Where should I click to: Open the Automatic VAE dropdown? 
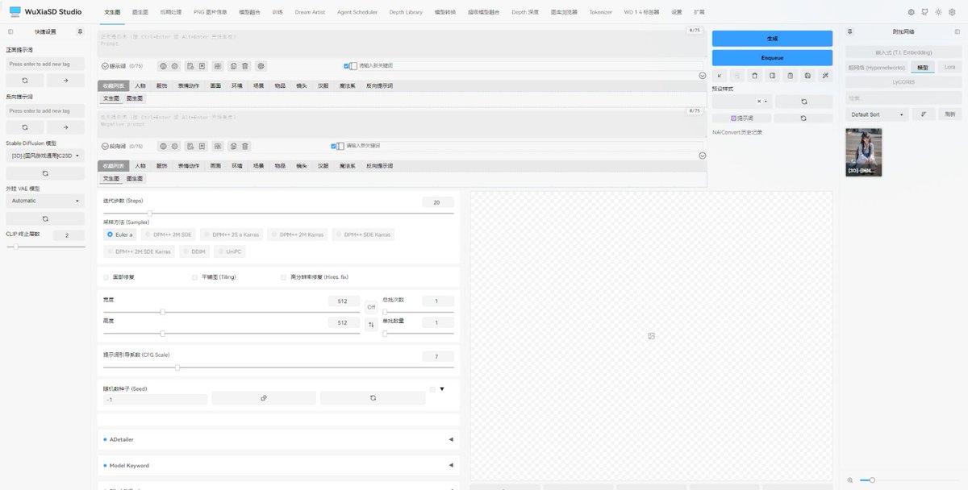[x=45, y=201]
